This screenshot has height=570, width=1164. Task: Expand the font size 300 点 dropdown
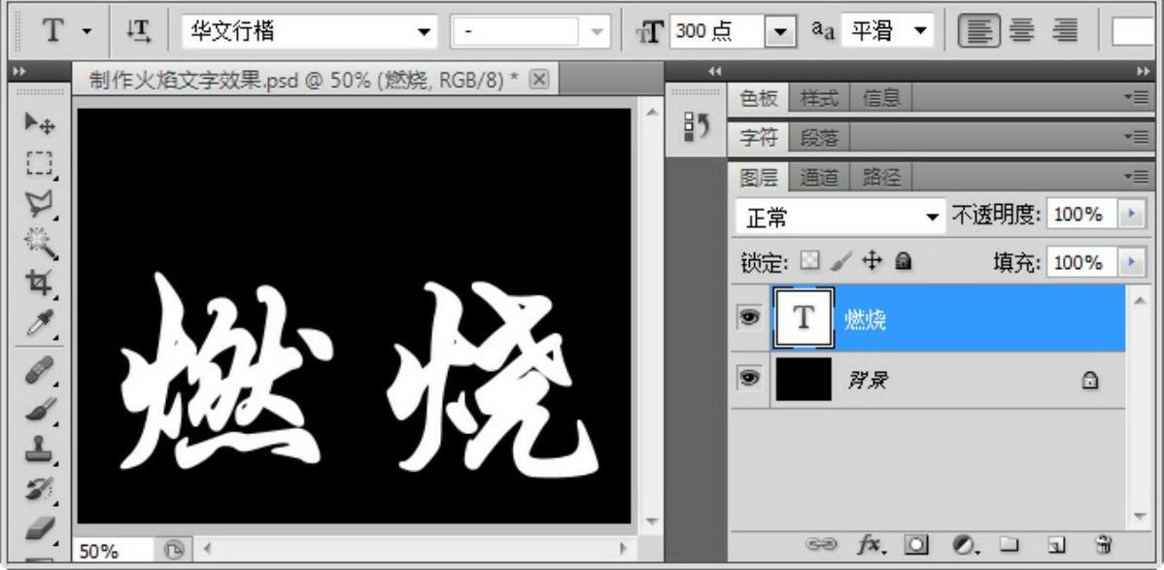coord(780,32)
